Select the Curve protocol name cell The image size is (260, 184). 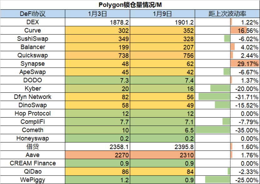[x=33, y=31]
